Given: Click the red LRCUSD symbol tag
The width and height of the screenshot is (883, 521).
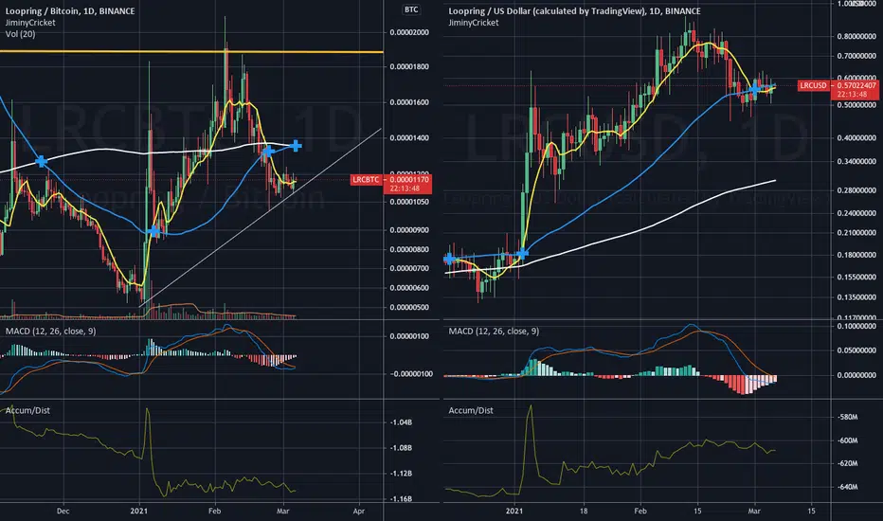Looking at the screenshot, I should coord(814,85).
